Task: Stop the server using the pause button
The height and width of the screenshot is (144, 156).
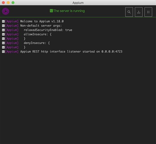Action: tap(148, 12)
